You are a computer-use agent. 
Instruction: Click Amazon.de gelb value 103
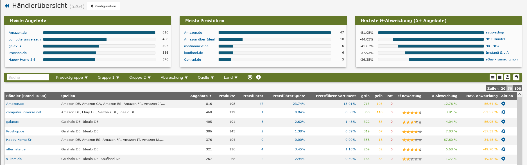[379, 104]
